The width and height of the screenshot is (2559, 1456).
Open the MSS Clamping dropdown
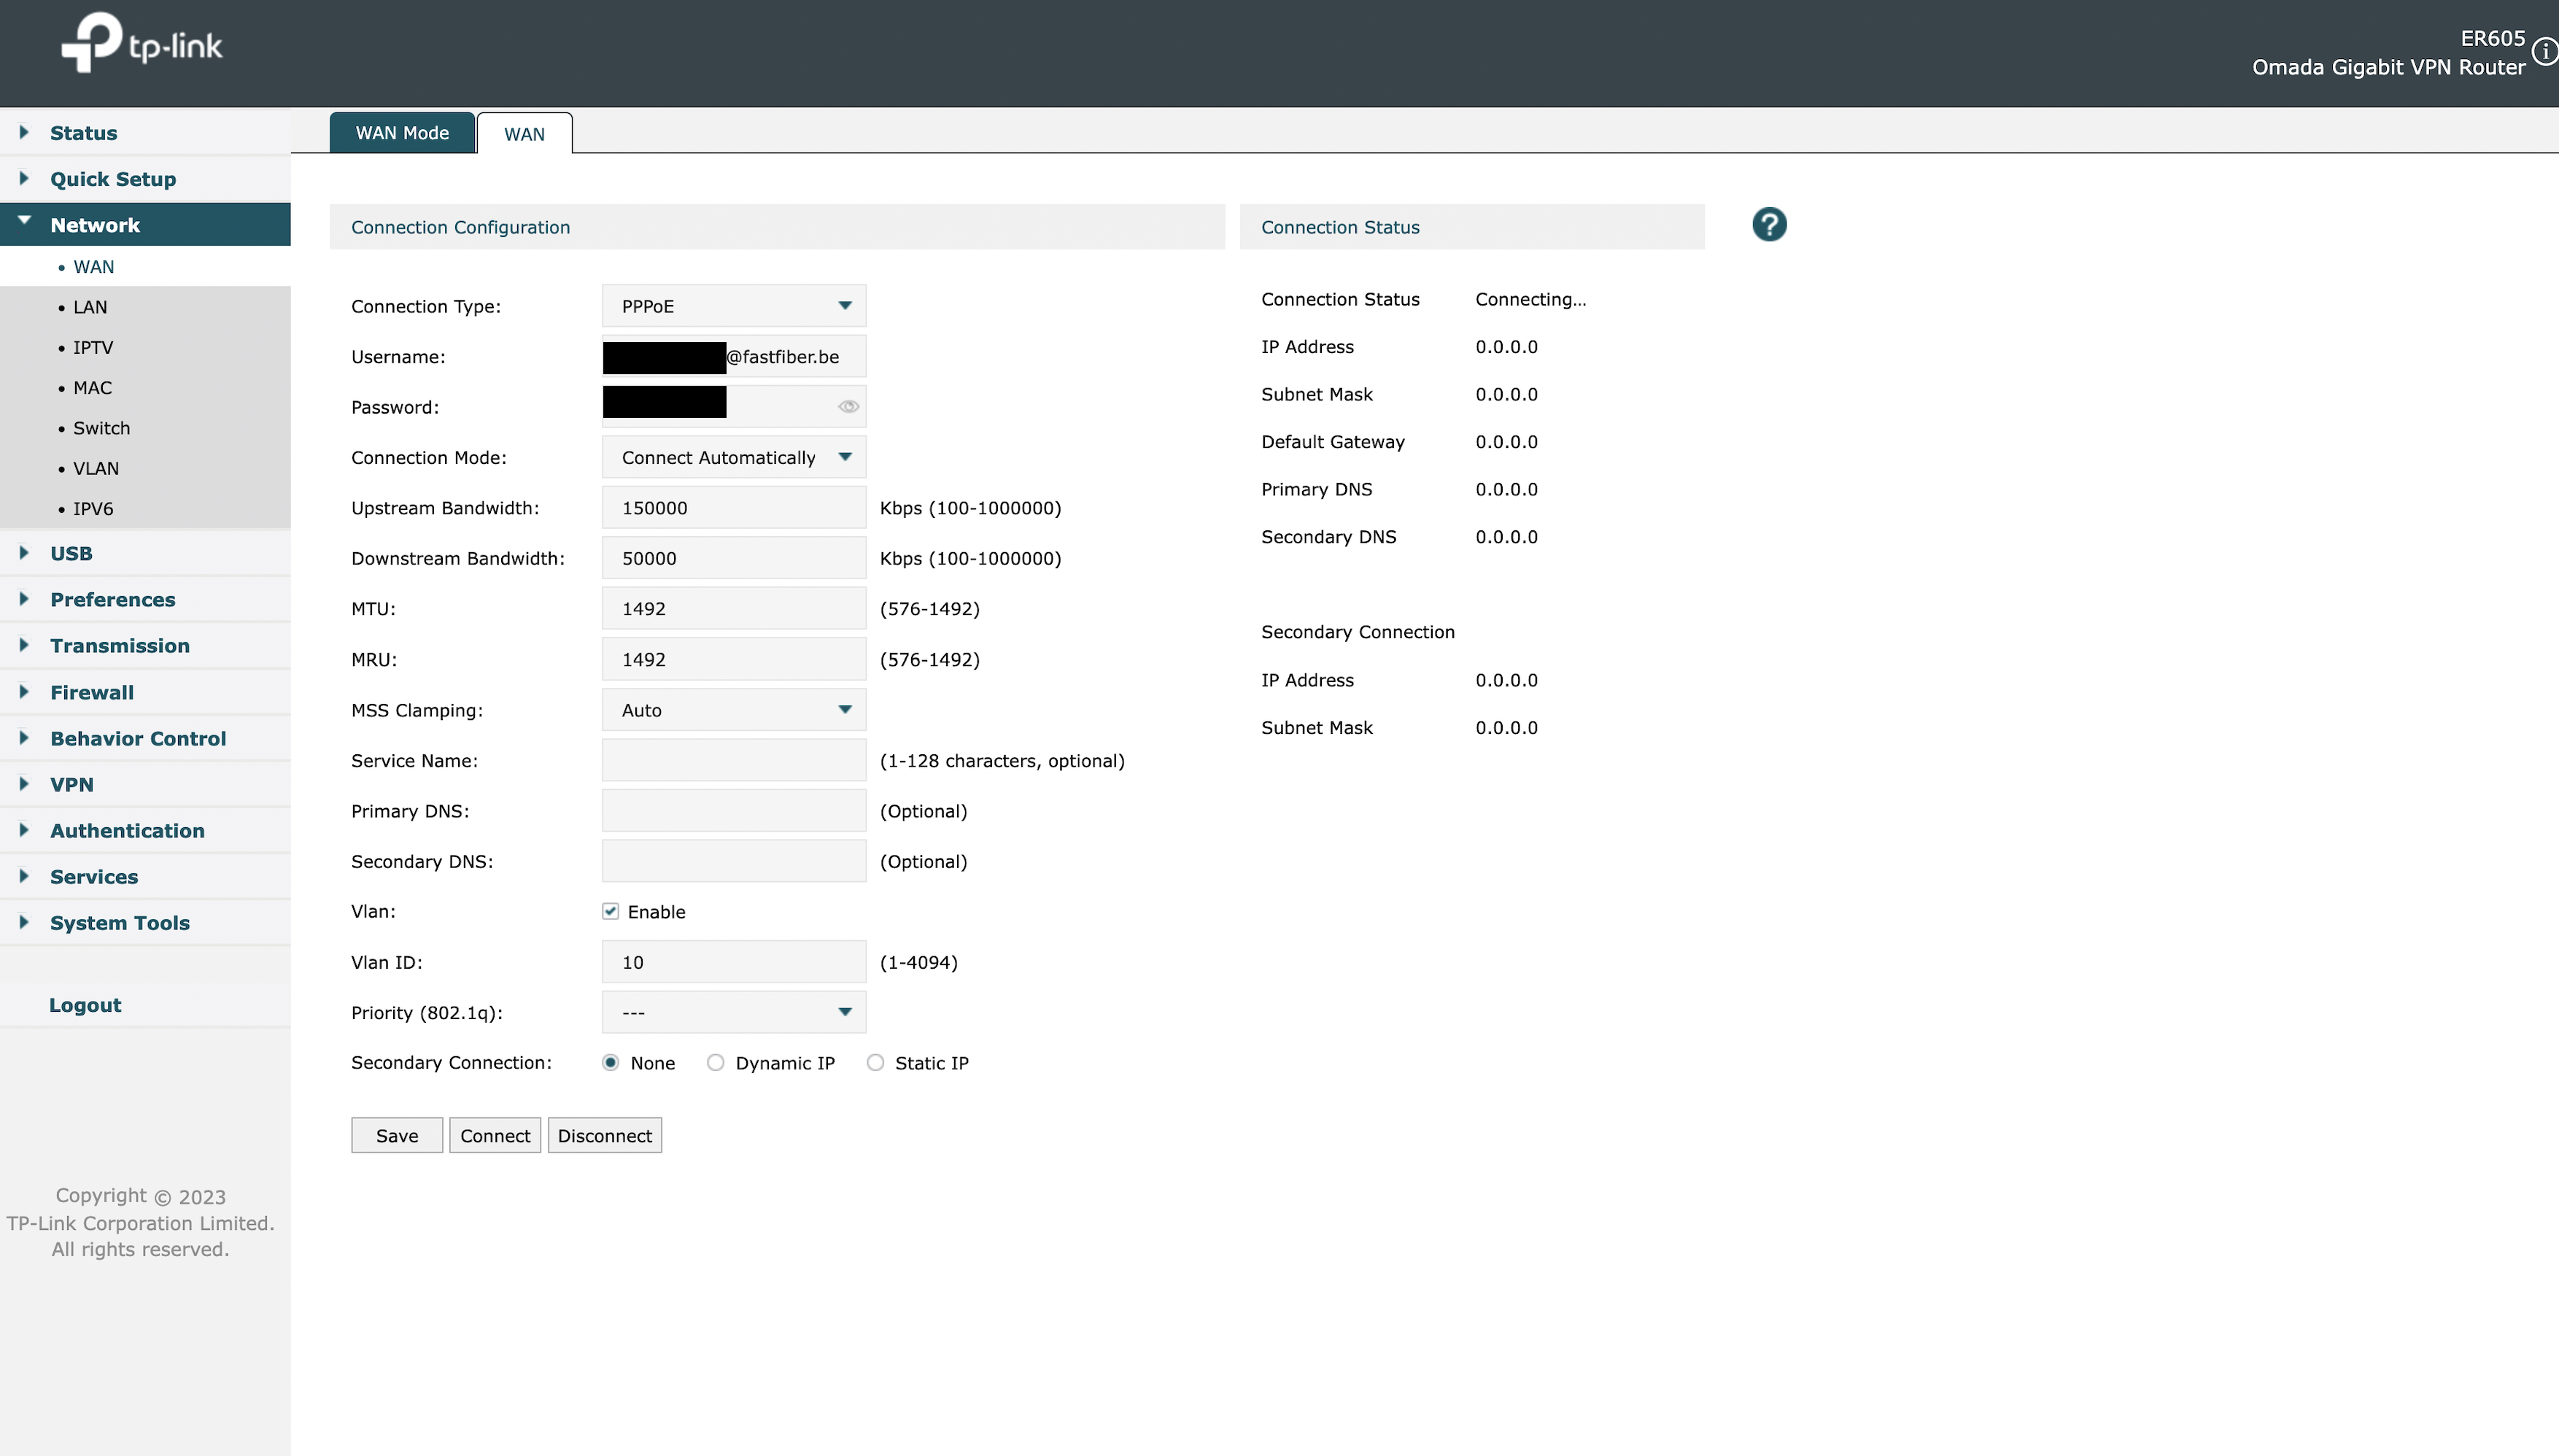coord(733,710)
